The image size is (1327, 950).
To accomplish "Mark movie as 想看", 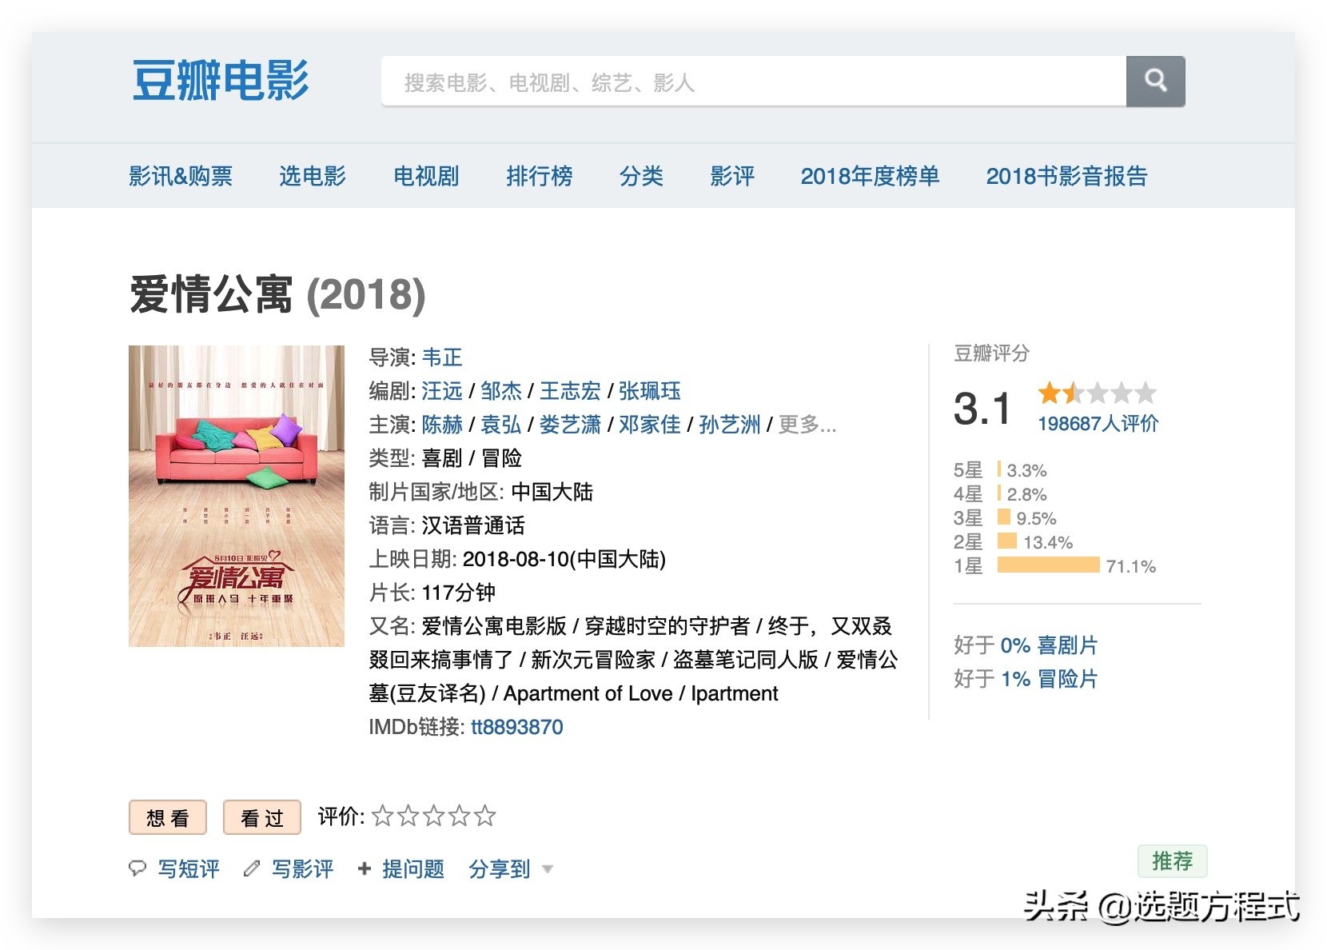I will tap(168, 817).
